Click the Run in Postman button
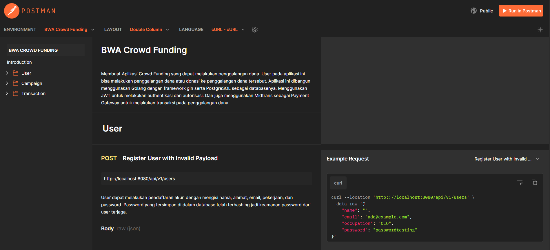This screenshot has height=250, width=550. (x=521, y=11)
